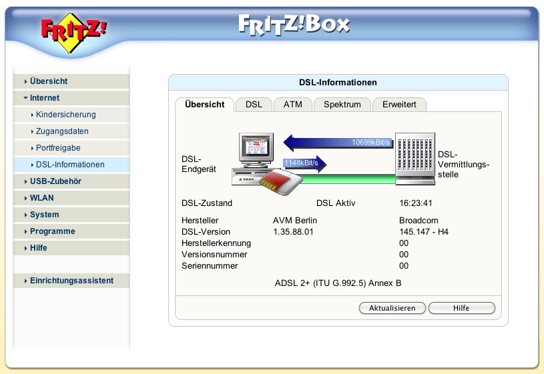The width and height of the screenshot is (544, 374).
Task: Switch to the Spektrum tab
Action: 342,104
